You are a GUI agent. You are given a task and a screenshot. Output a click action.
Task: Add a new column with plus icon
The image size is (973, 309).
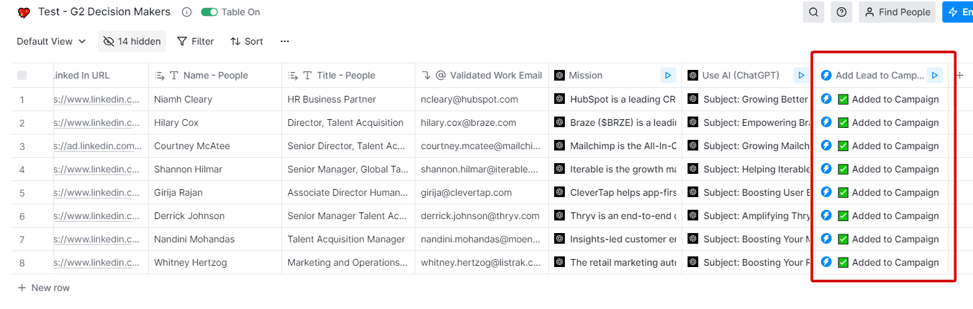click(x=960, y=75)
